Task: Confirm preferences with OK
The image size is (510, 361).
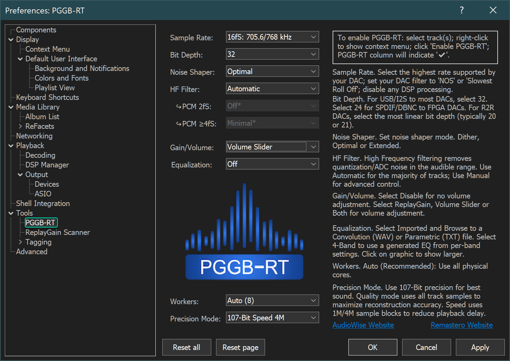Action: coord(373,347)
